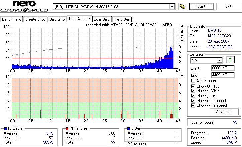This screenshot has height=147, width=242.
Task: Click the red PI Failures legend square
Action: (67, 129)
